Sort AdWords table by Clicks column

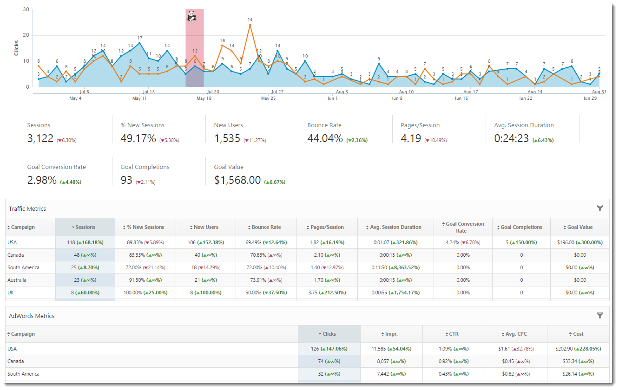pyautogui.click(x=329, y=334)
